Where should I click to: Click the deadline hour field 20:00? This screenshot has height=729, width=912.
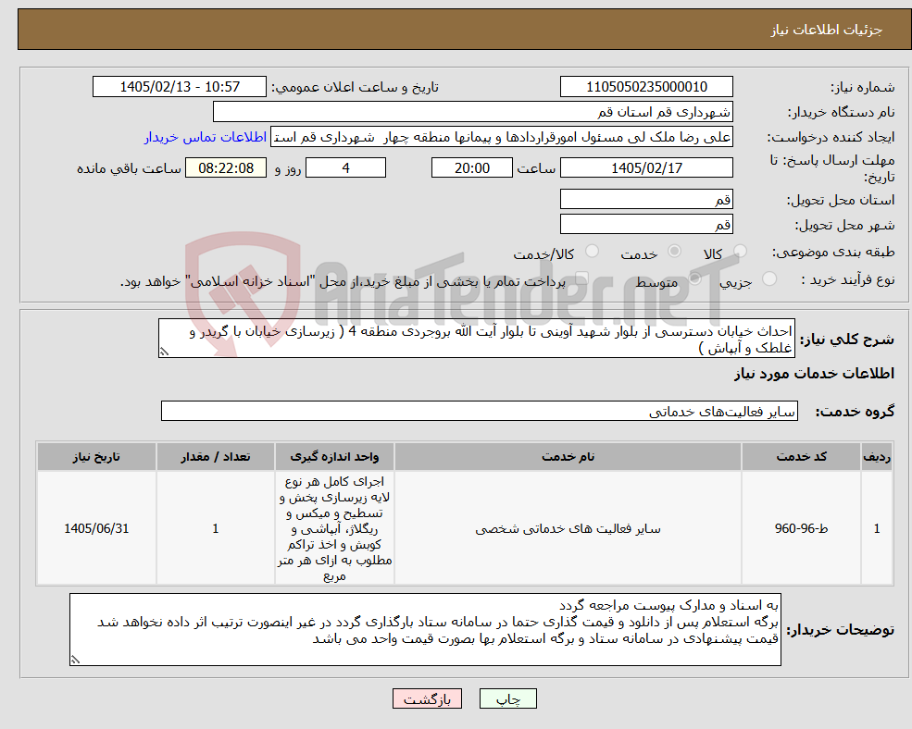(471, 168)
